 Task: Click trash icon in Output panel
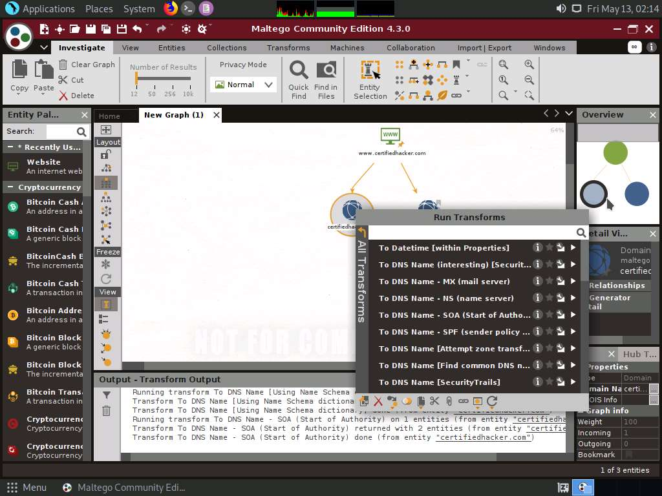tap(107, 411)
